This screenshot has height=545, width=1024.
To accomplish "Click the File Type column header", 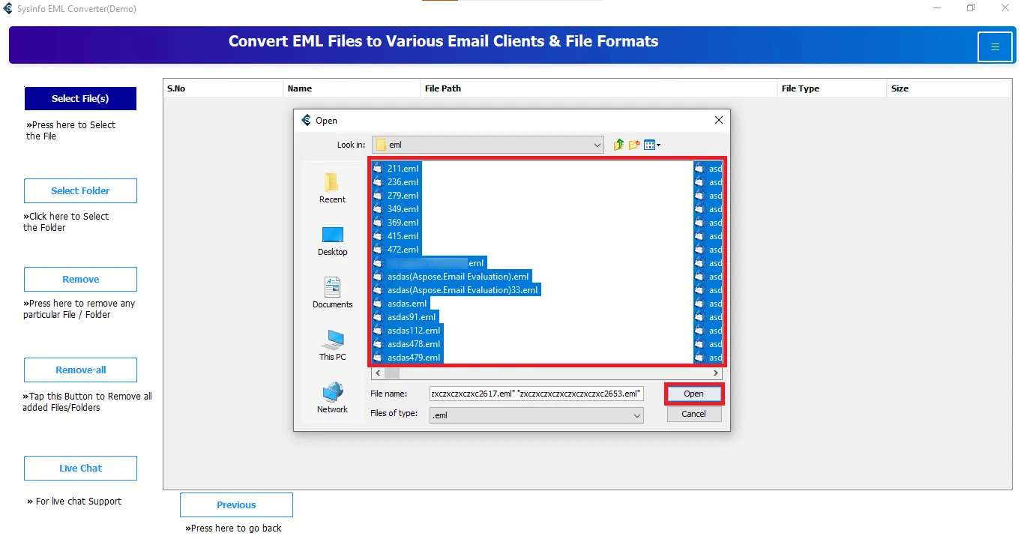I will point(833,88).
